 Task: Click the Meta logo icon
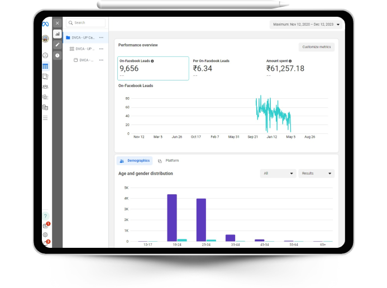(45, 24)
